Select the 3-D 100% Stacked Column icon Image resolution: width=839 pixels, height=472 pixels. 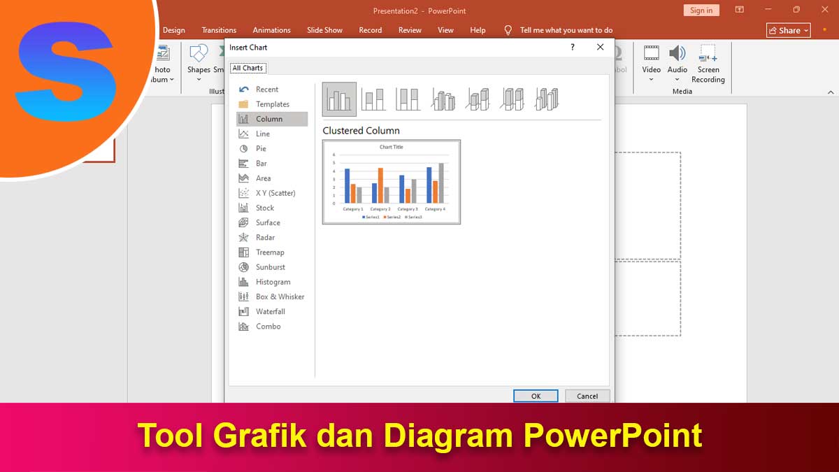(x=512, y=99)
